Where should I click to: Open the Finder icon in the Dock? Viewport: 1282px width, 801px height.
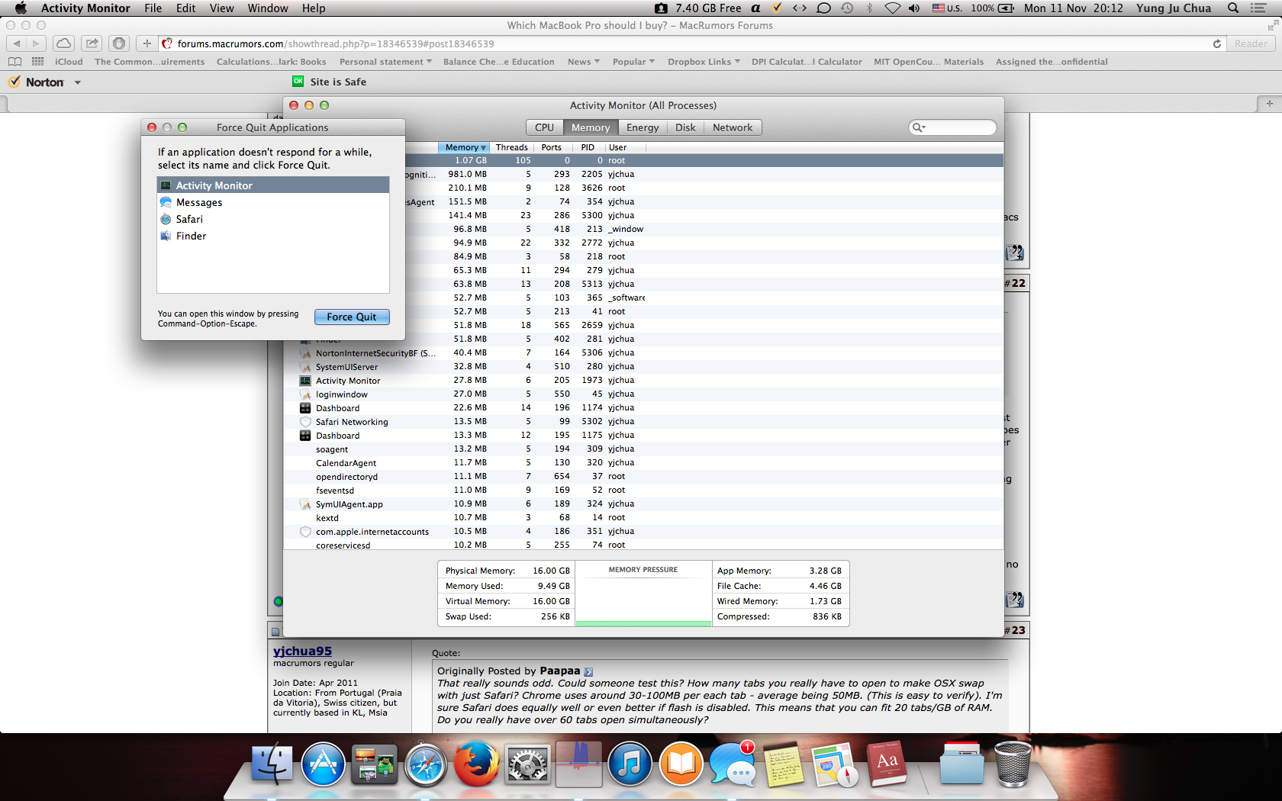272,764
